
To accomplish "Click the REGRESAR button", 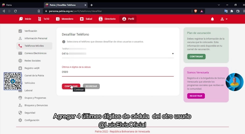I will (91, 86).
